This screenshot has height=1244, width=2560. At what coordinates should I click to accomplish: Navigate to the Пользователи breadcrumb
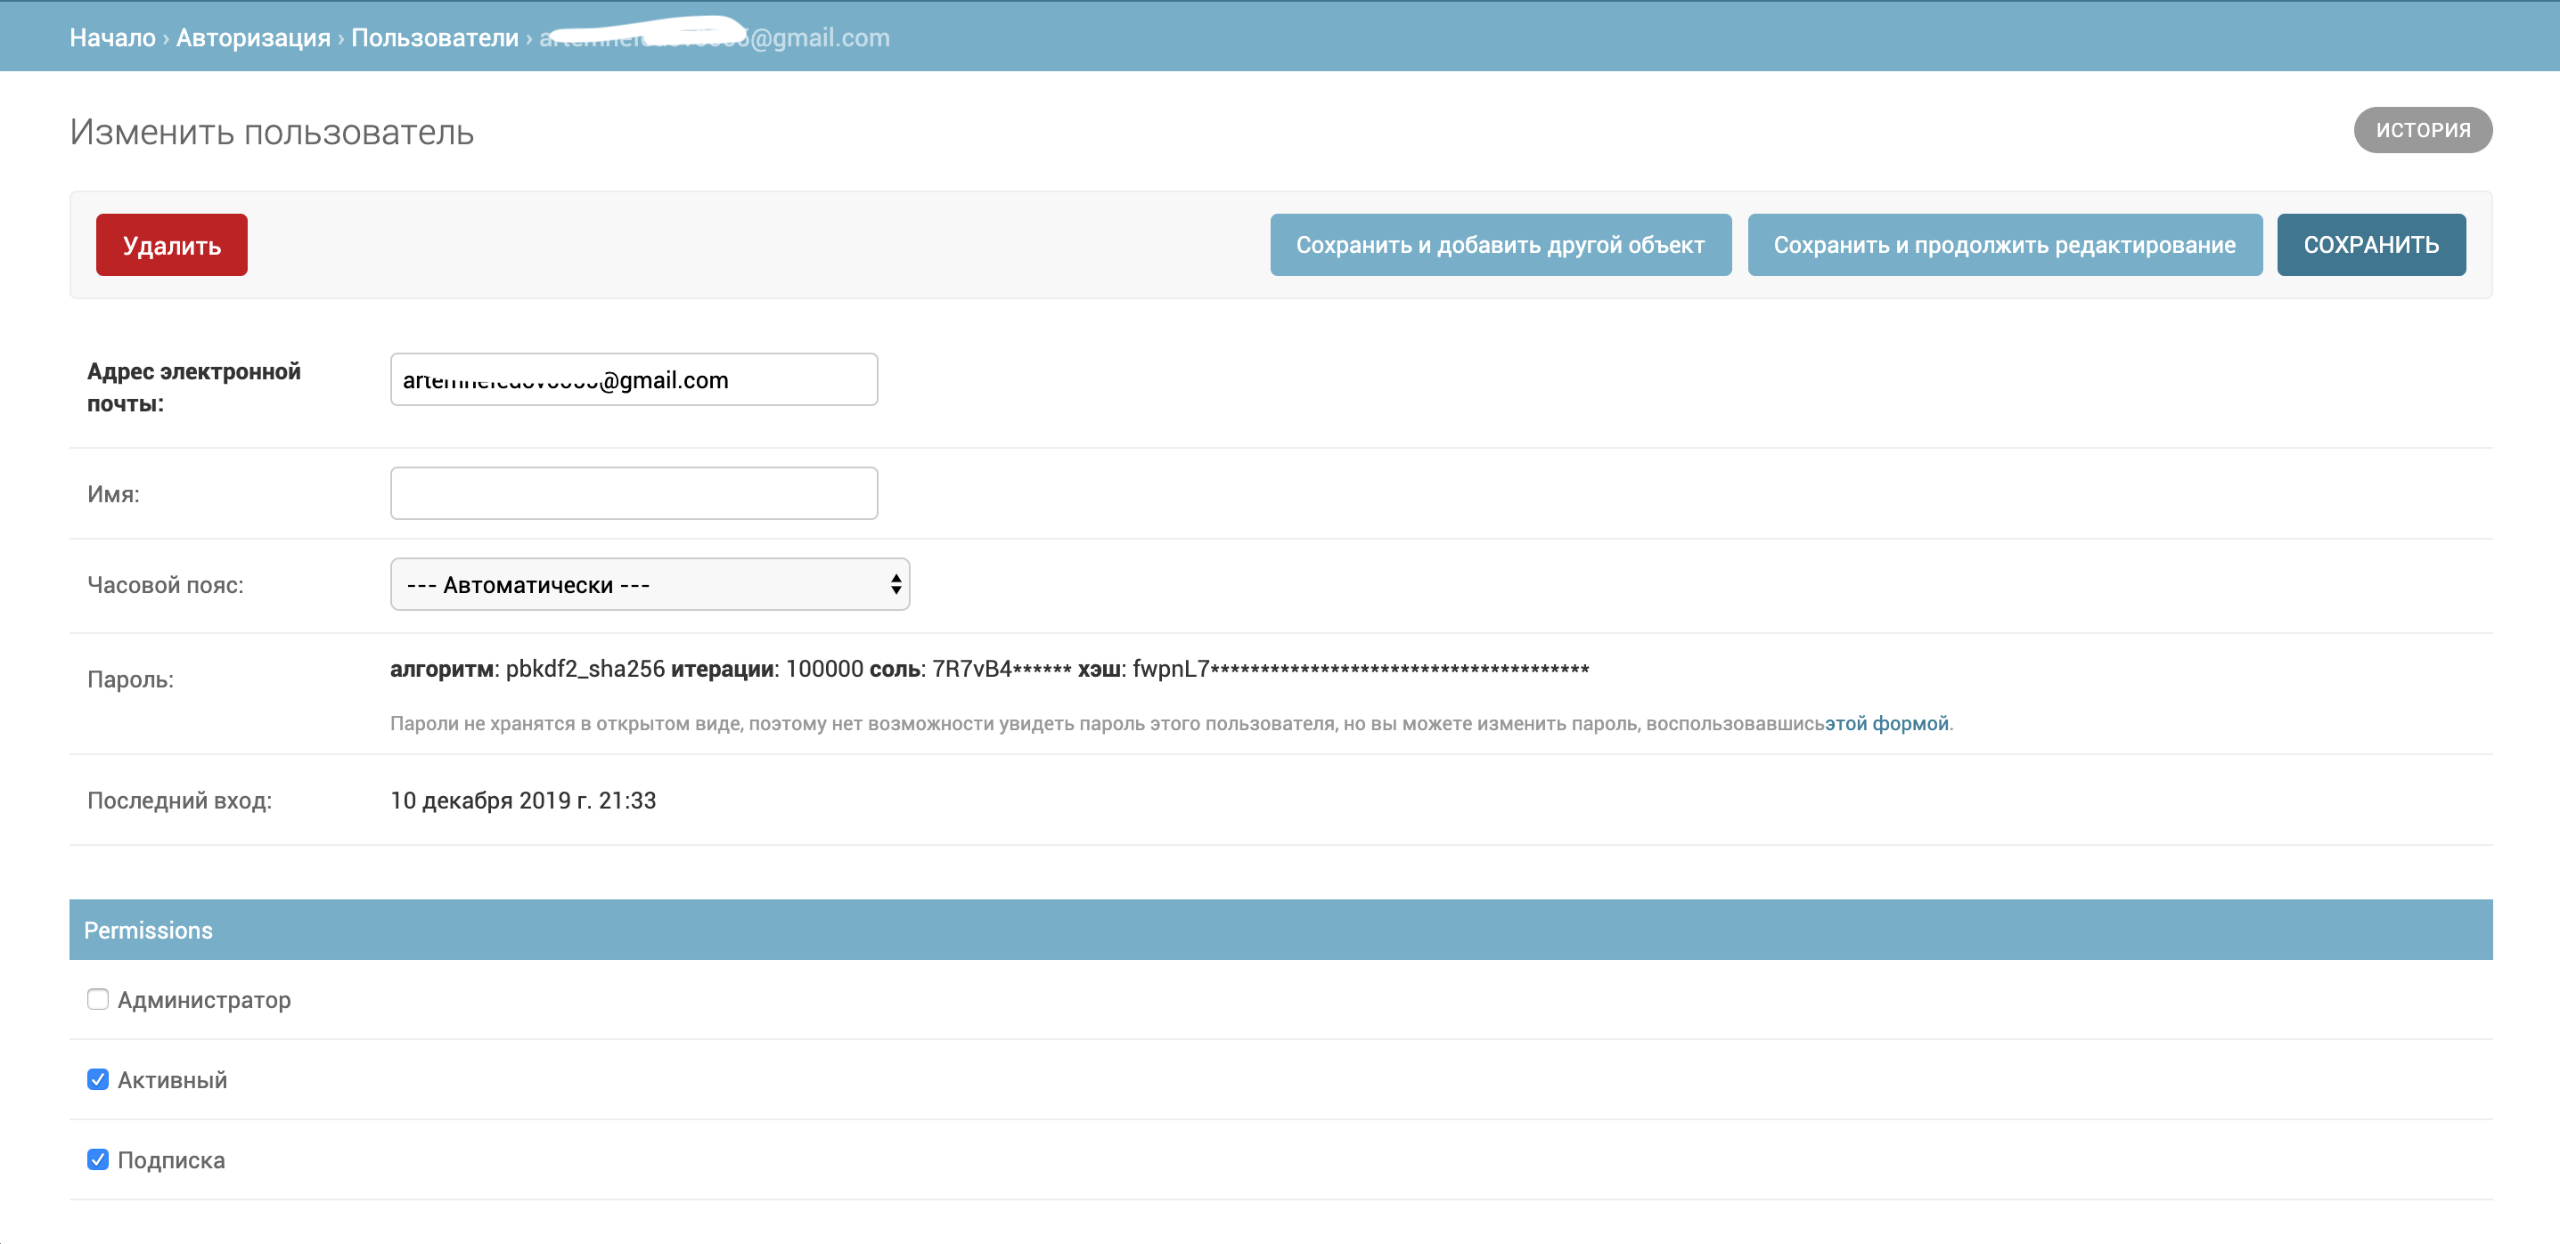434,37
